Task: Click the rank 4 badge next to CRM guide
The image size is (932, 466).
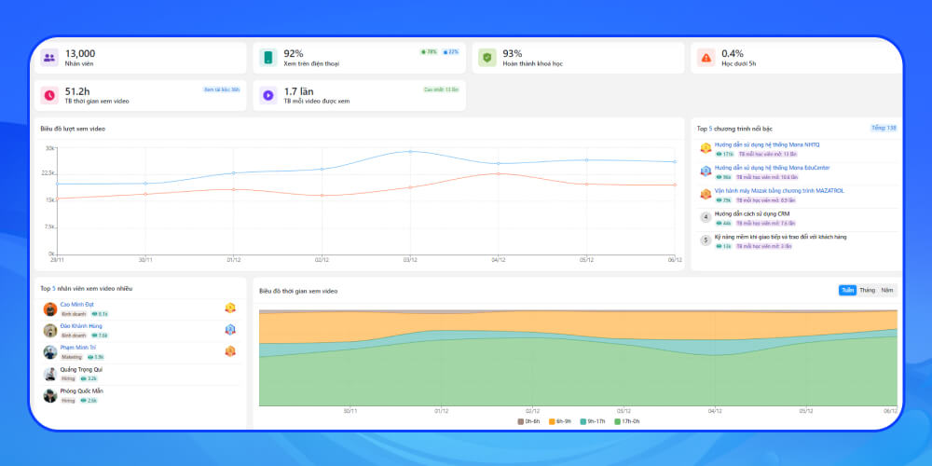Action: coord(706,217)
